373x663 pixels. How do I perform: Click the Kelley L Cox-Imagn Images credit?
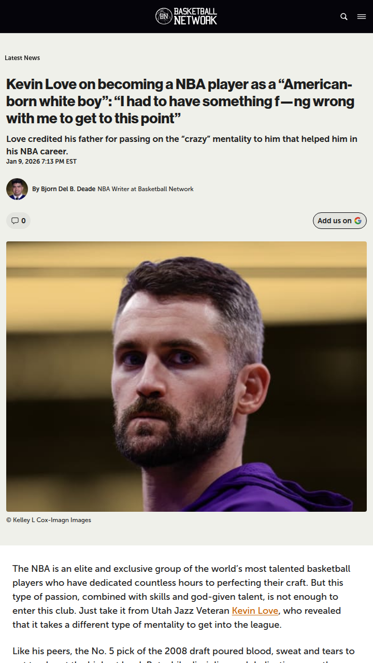tap(49, 520)
